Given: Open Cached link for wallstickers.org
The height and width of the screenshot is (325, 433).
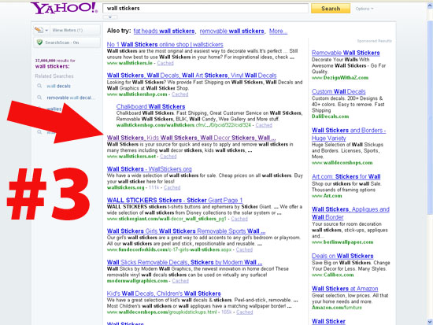Looking at the screenshot, I should [172, 188].
